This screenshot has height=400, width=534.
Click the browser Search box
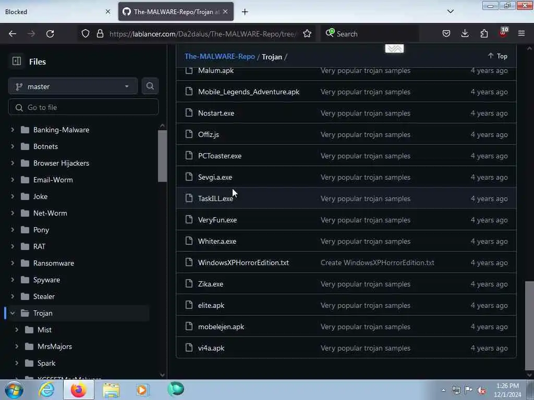[370, 34]
